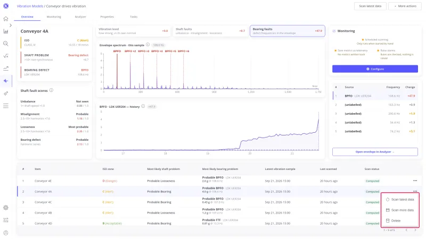The image size is (426, 239).
Task: Click the info icon beside BPFO history title
Action: [x=143, y=106]
